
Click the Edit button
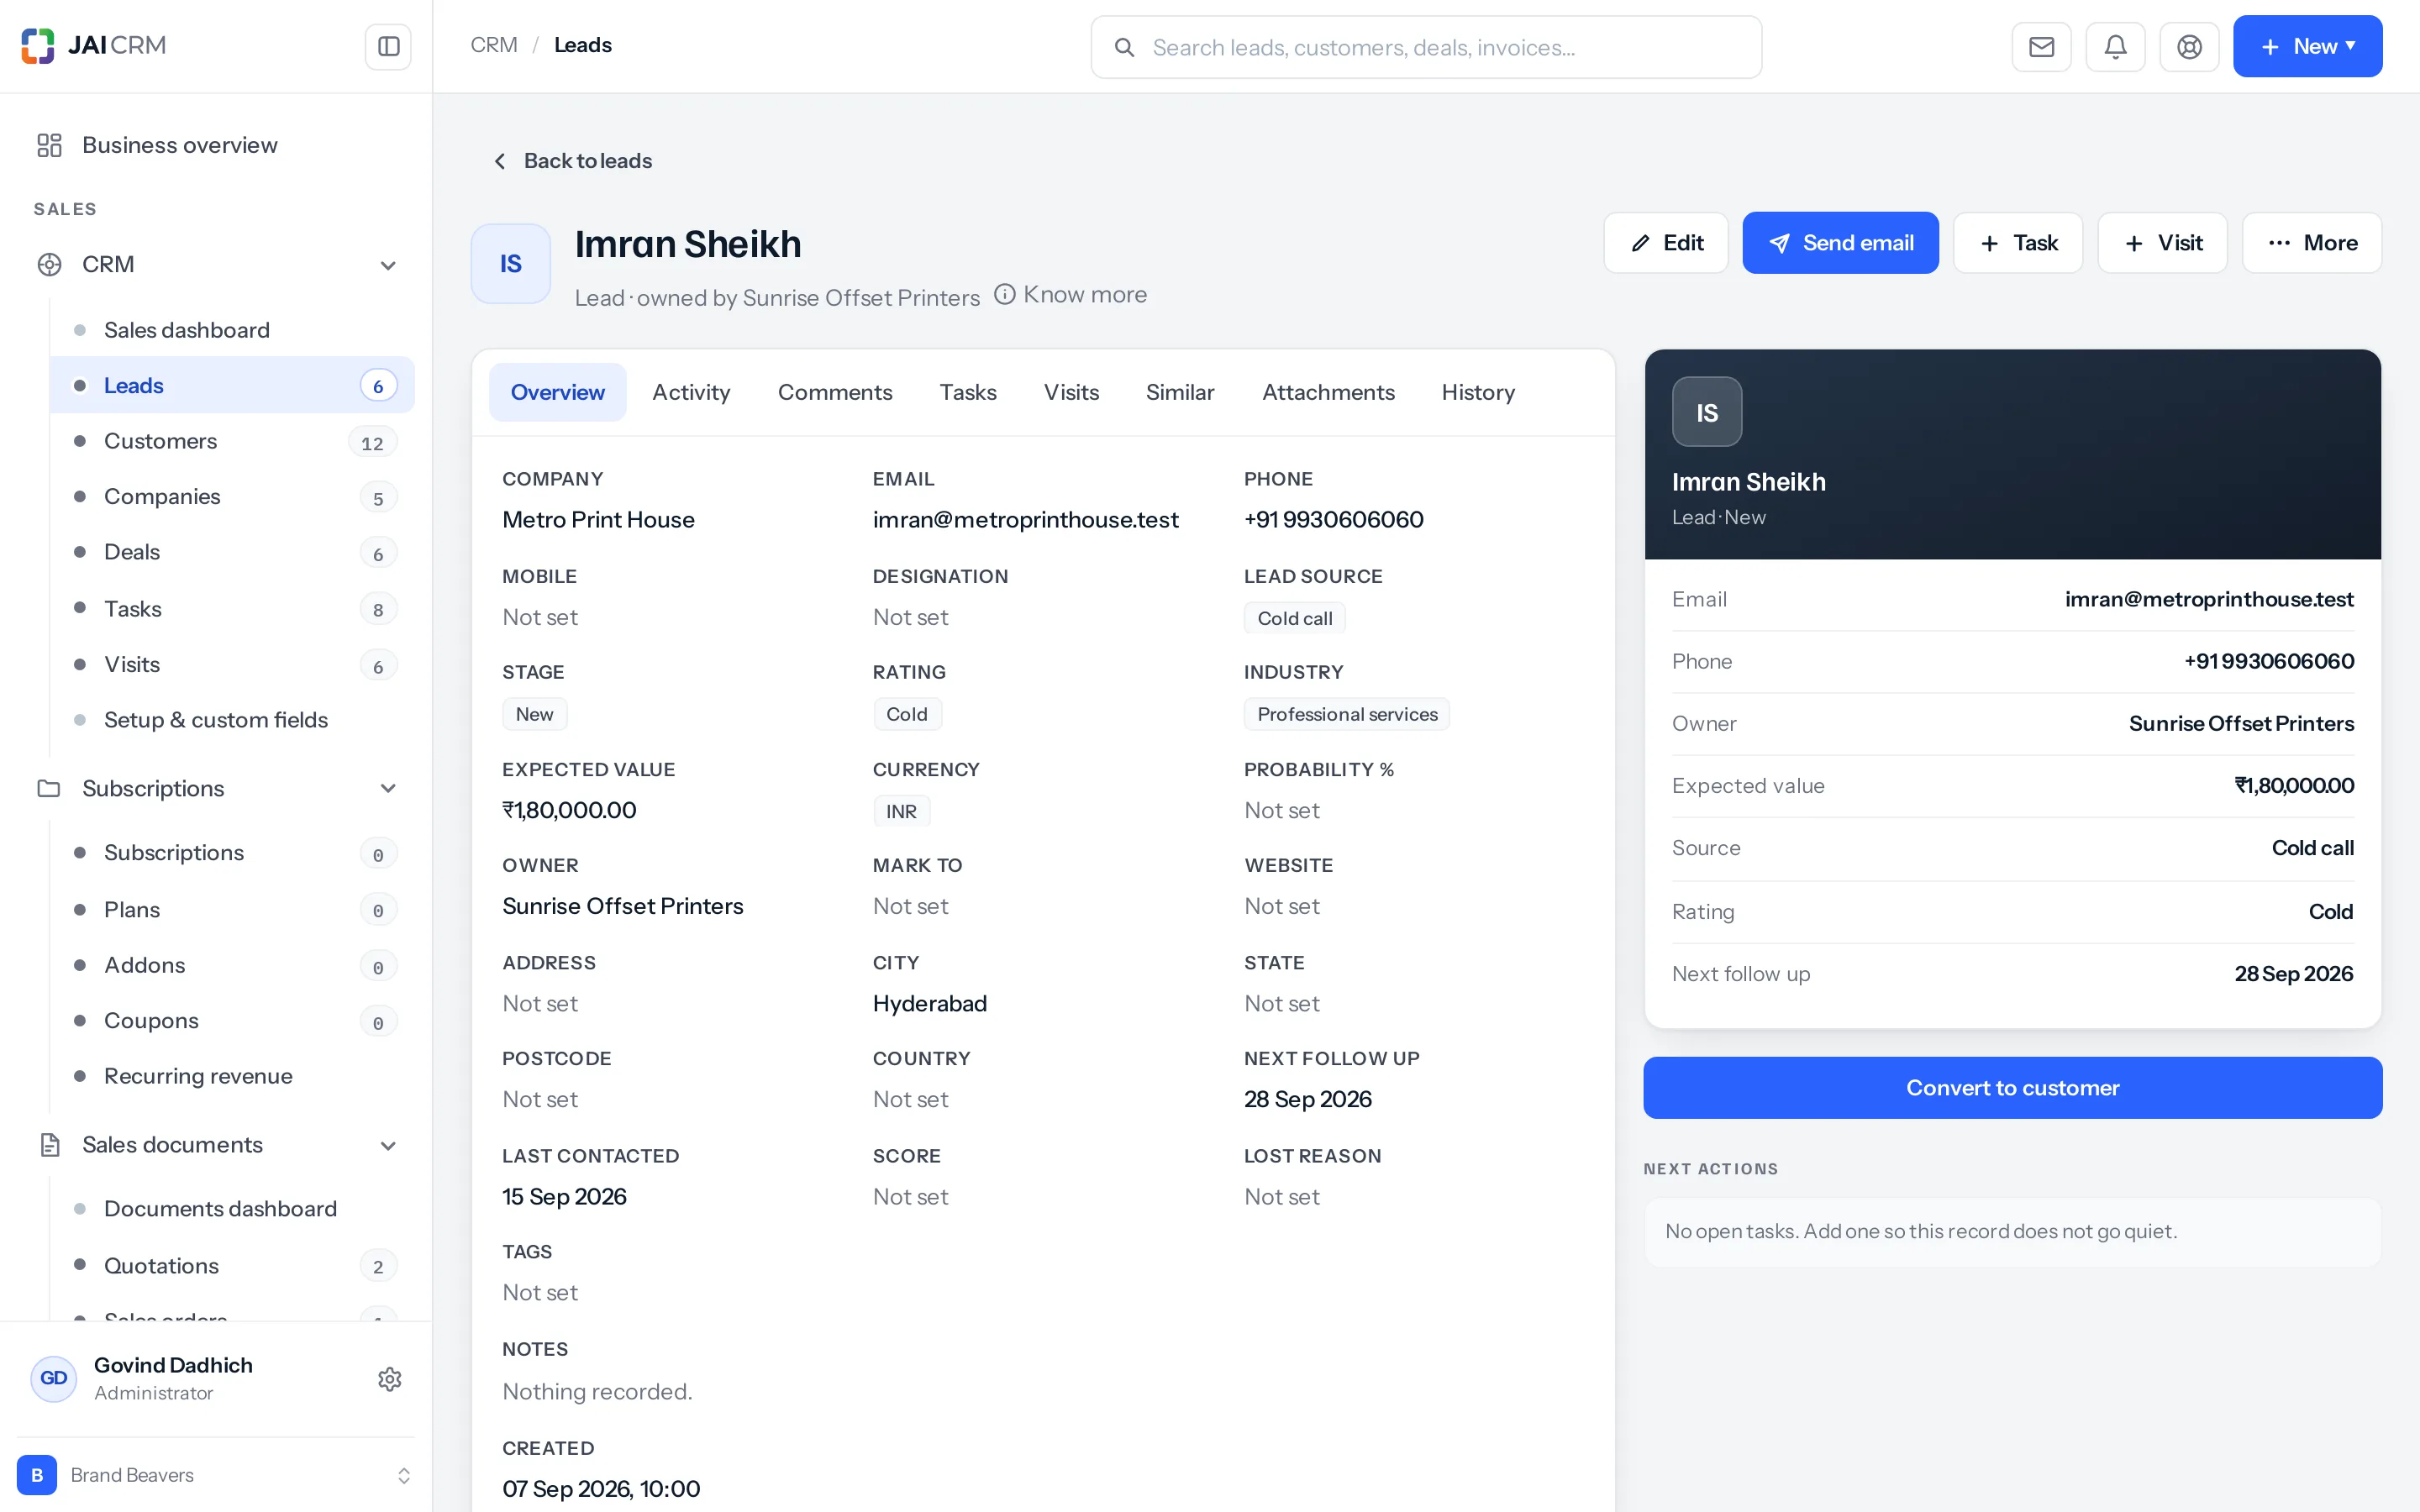pos(1666,242)
